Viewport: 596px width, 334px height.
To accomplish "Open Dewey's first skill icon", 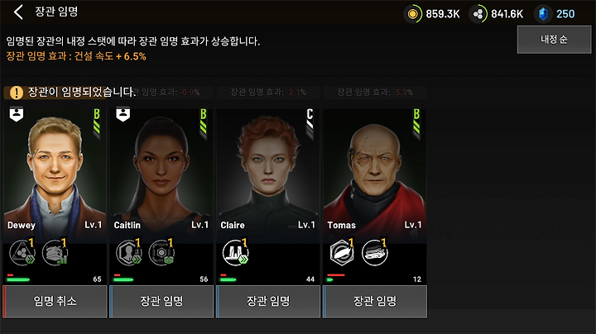I will point(22,252).
